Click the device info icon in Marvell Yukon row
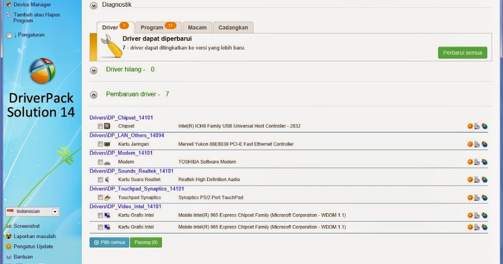This screenshot has width=503, height=264. coord(477,144)
